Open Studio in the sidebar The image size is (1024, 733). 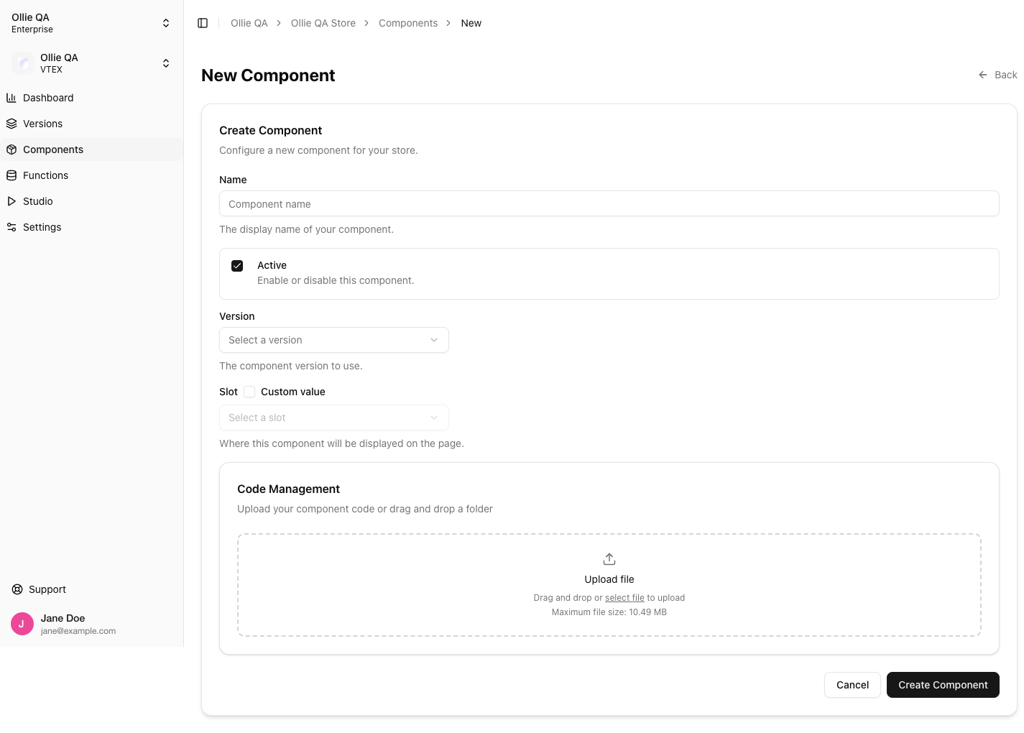tap(91, 201)
